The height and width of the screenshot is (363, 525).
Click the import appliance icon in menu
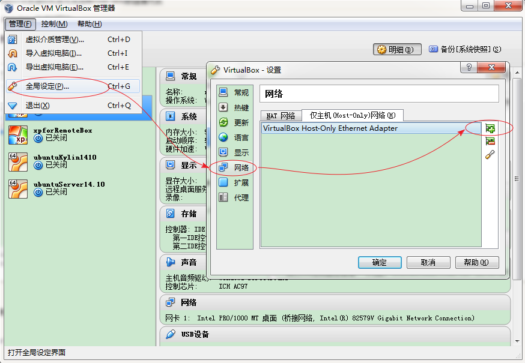pos(13,53)
